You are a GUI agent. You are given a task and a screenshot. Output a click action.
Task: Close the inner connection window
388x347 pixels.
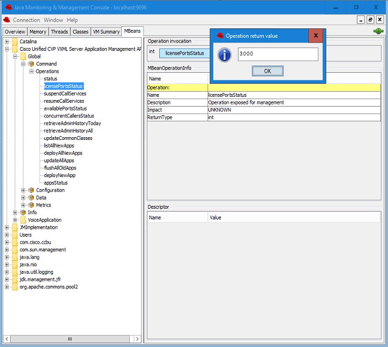380,20
